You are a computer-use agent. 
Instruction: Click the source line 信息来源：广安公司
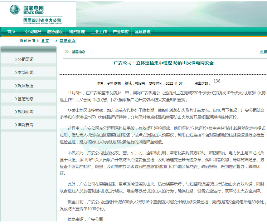tap(85, 219)
